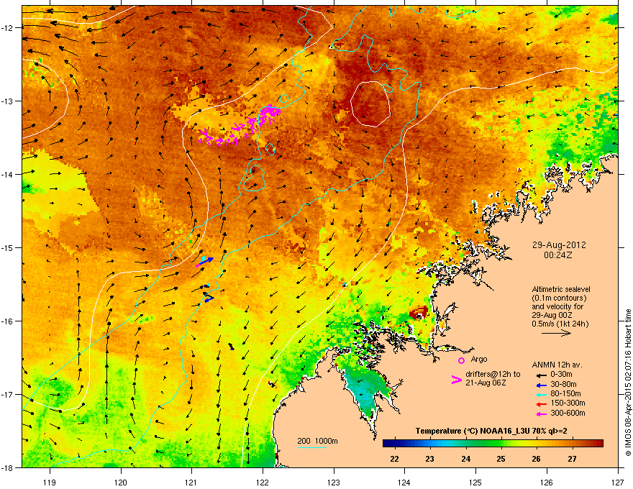Image resolution: width=633 pixels, height=489 pixels.
Task: Select the red 150-300m arrow symbol
Action: [541, 404]
